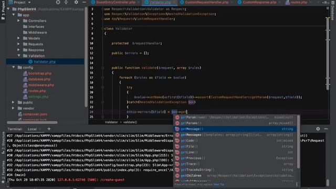The image size is (336, 189).
Task: Click the editor vertical scrollbar
Action: [x=328, y=54]
